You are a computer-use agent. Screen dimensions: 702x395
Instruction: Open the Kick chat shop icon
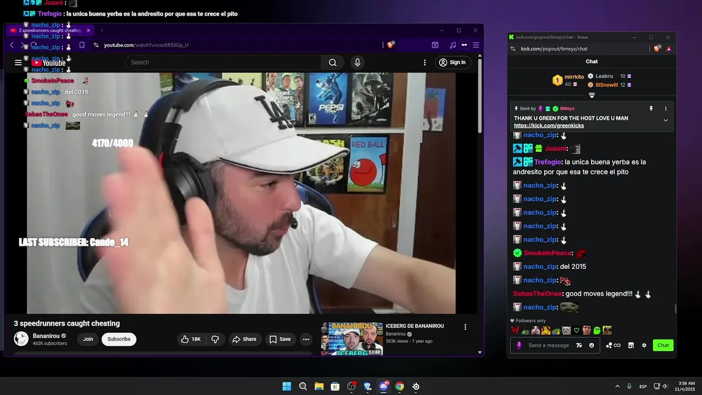point(631,345)
